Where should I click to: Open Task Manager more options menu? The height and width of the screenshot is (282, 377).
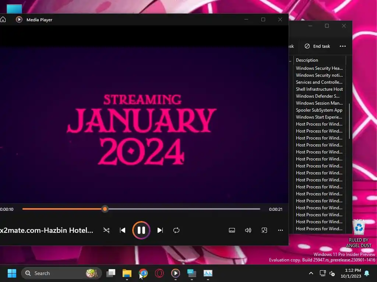tap(343, 46)
